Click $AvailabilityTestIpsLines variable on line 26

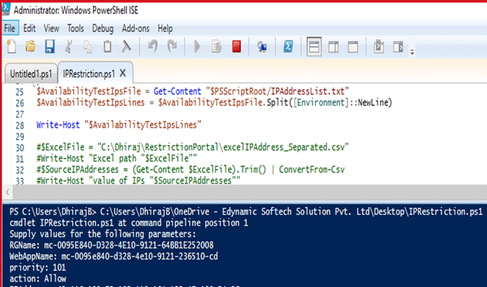point(91,103)
